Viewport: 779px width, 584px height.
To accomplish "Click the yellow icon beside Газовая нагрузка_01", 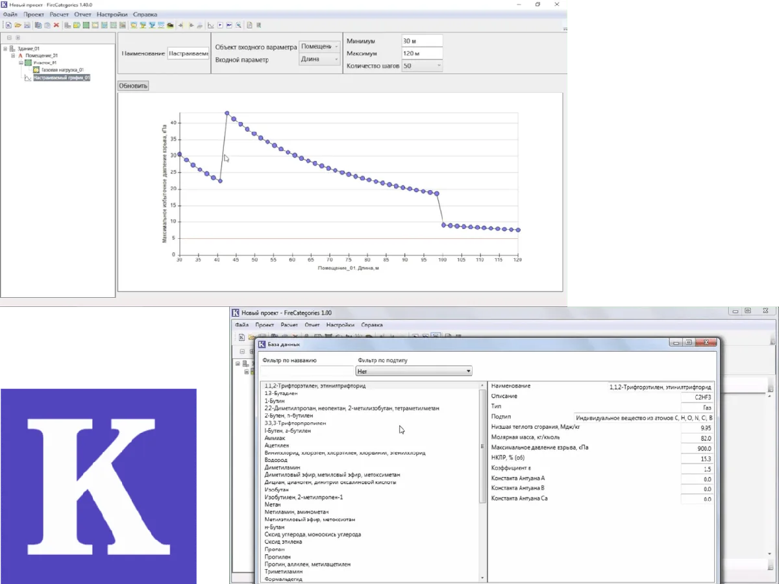I will coord(36,70).
